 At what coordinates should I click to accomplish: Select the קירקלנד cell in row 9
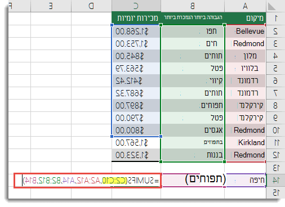coord(245,118)
